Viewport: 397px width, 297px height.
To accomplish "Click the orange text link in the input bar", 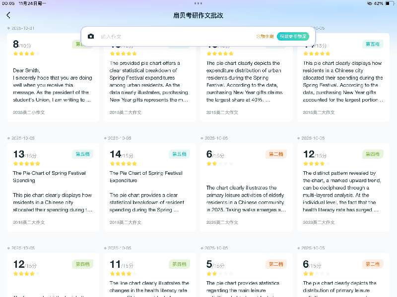I will click(x=265, y=37).
